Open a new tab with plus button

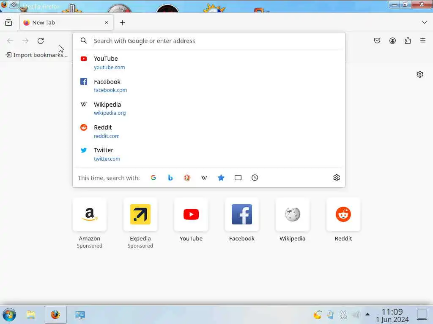point(122,23)
